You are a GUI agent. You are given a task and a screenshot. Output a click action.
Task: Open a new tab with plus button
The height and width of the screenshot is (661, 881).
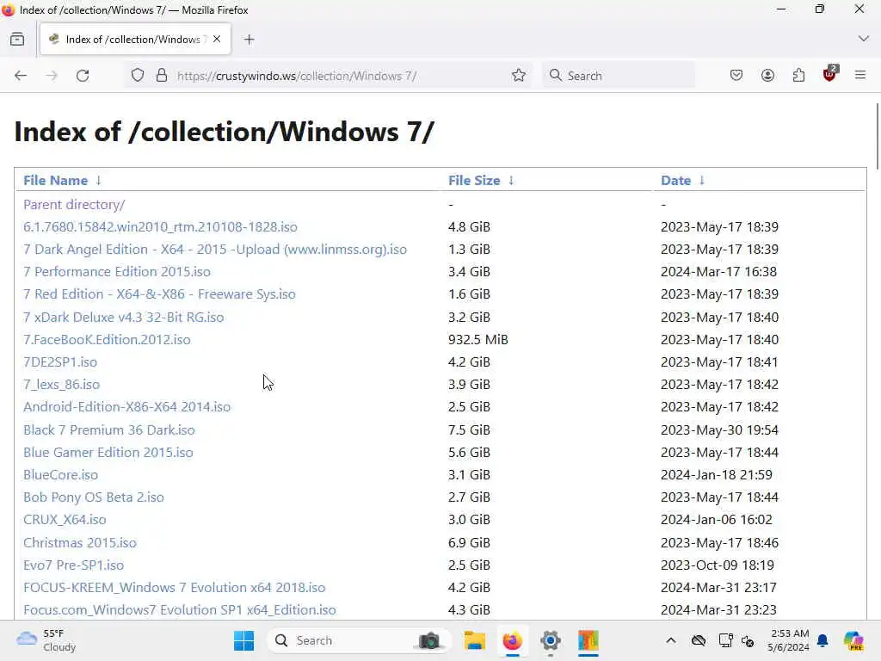point(250,40)
